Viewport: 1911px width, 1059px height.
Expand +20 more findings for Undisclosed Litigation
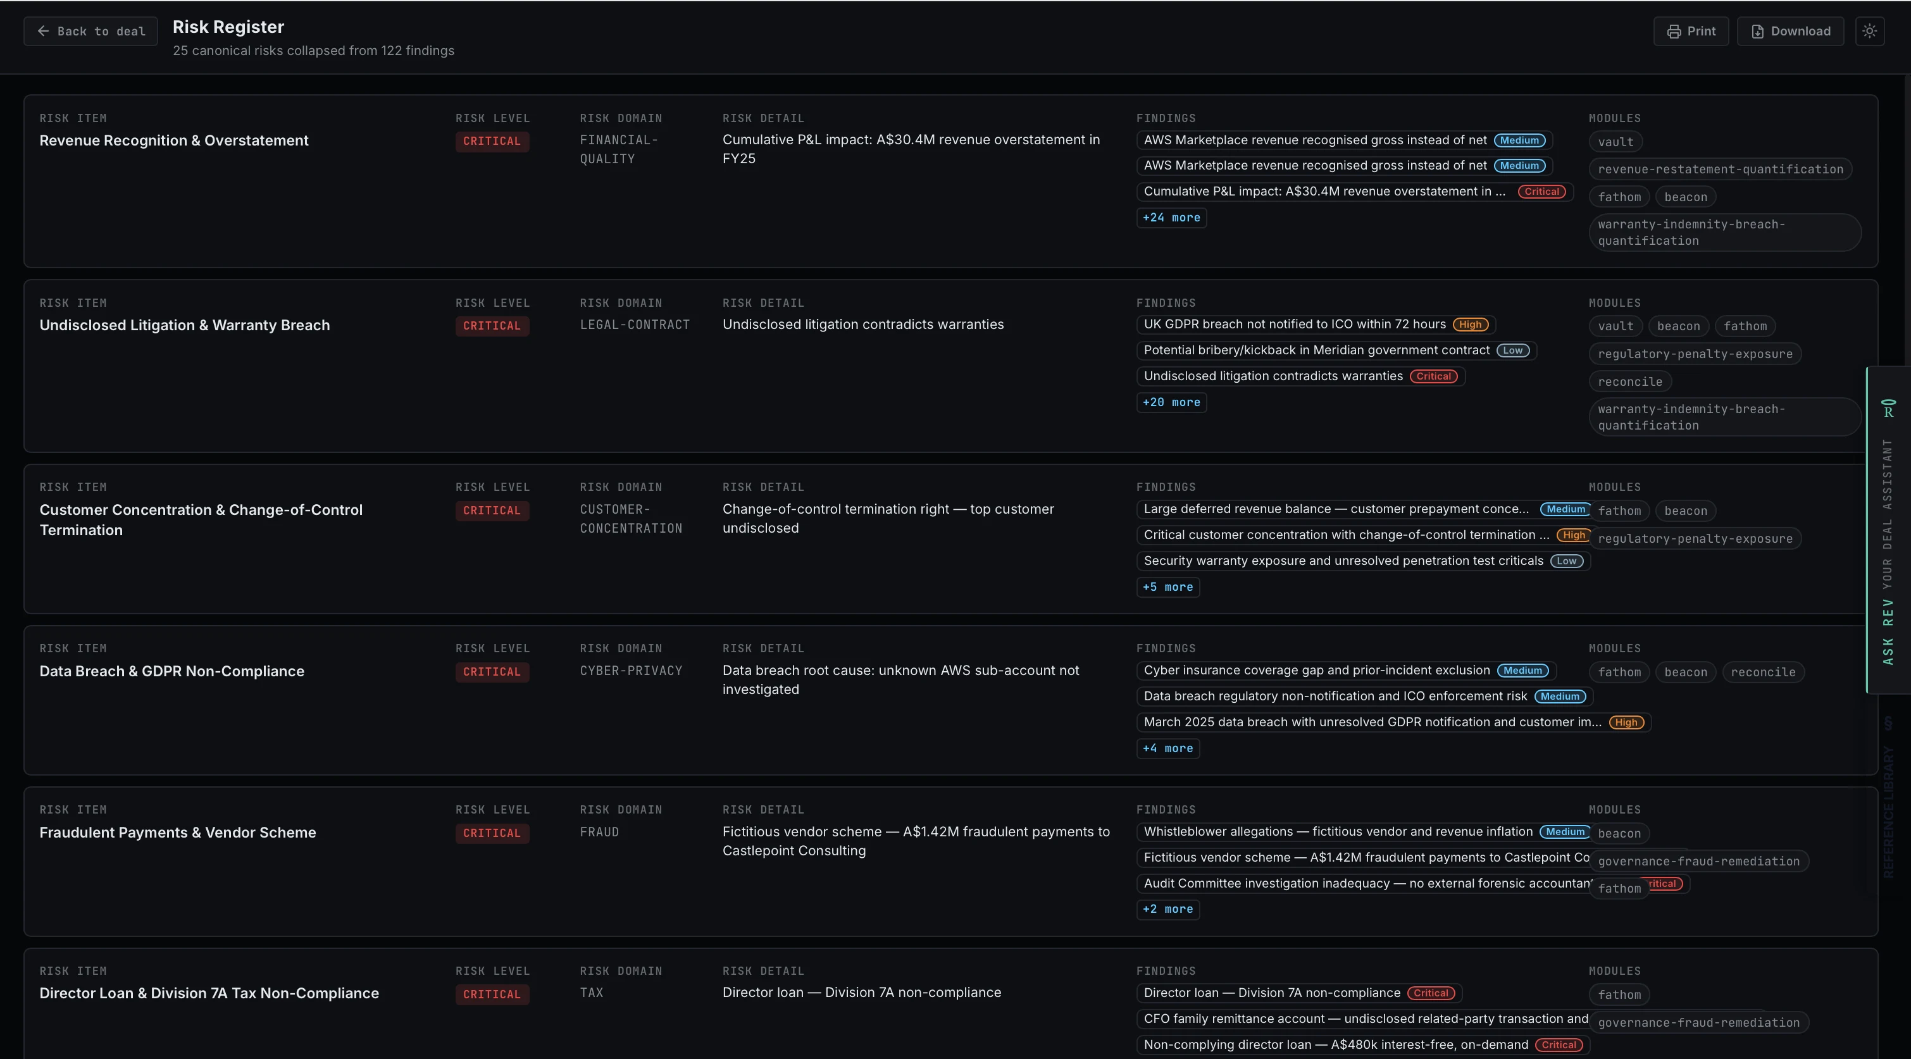tap(1171, 402)
